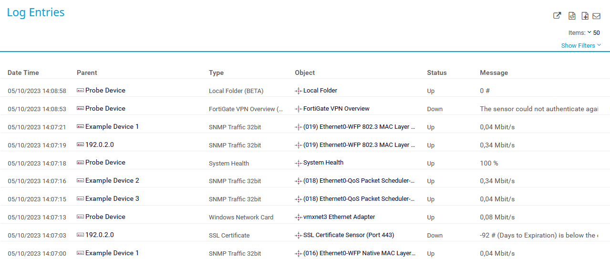Open log in new window icon

pyautogui.click(x=557, y=16)
